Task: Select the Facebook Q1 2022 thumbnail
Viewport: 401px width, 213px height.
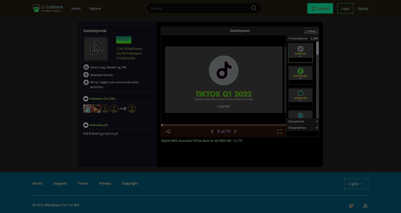Action: coord(300,75)
